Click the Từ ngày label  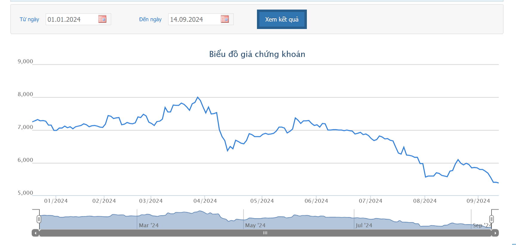[x=29, y=19]
